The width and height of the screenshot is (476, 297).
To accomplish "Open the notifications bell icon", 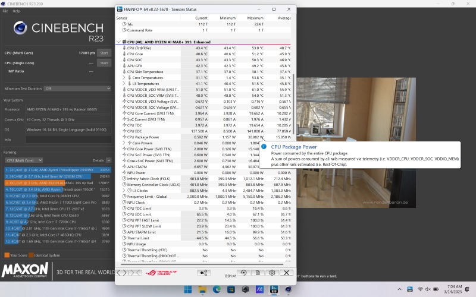I will [x=467, y=289].
